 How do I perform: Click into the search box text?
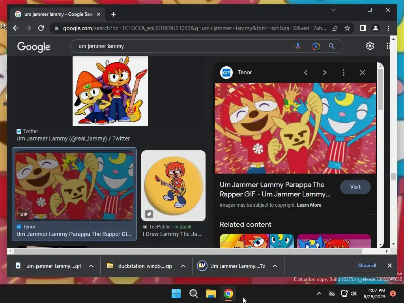(101, 47)
